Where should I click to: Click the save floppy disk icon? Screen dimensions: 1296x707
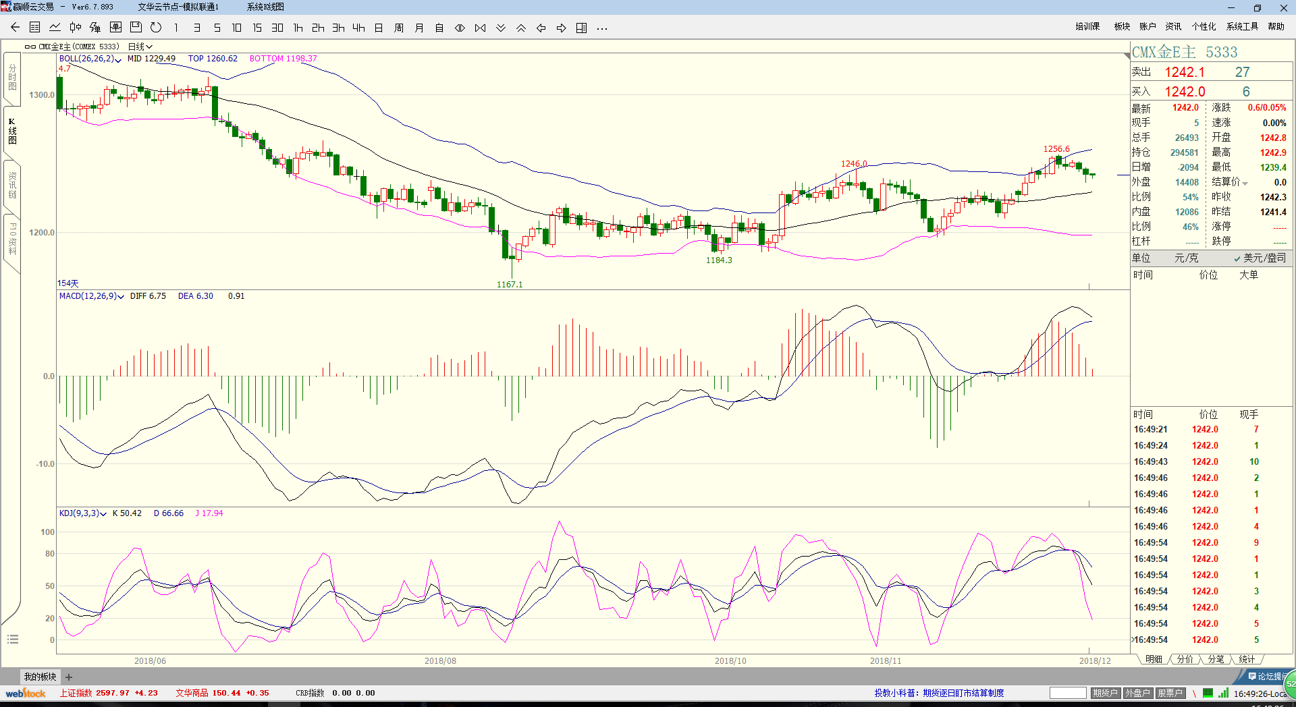[136, 28]
